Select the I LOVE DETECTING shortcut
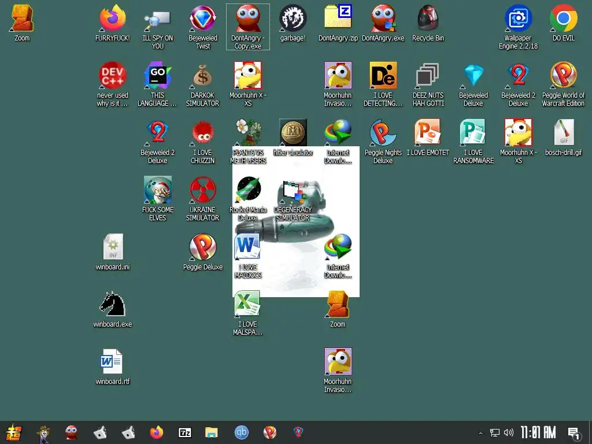The width and height of the screenshot is (592, 444). point(383,84)
